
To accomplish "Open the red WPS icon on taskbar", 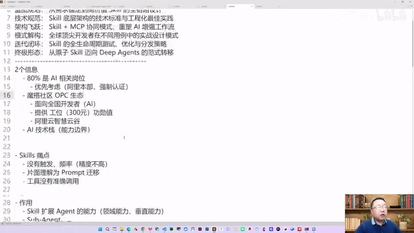I will [150, 229].
